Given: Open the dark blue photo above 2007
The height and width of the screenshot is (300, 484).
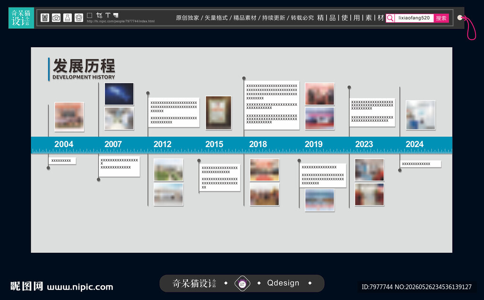Looking at the screenshot, I should (x=119, y=94).
